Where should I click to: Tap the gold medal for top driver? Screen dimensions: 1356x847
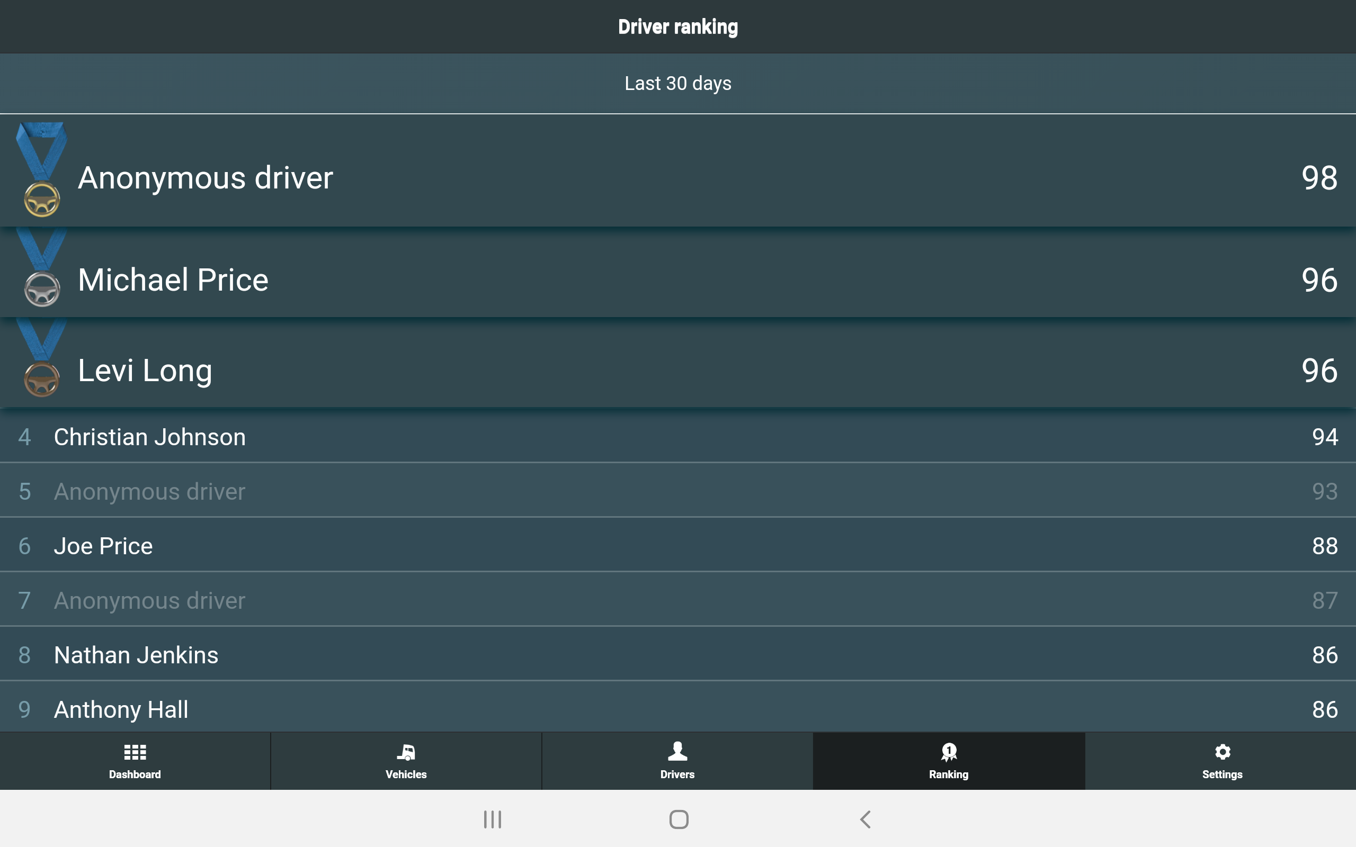(41, 170)
